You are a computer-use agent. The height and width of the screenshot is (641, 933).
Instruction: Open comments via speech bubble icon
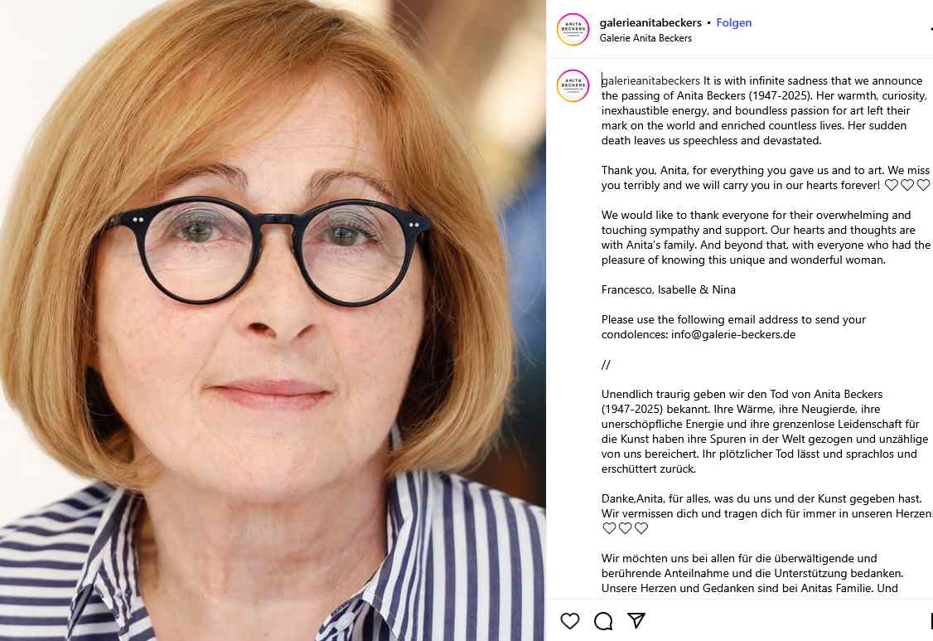[x=603, y=621]
